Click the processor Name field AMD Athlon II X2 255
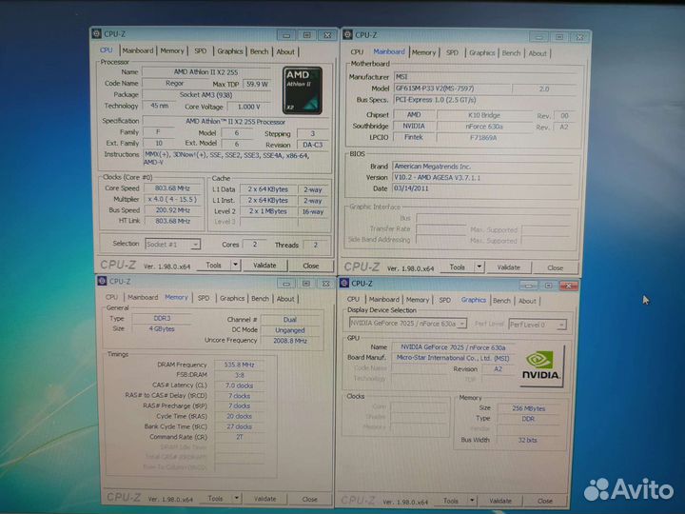The width and height of the screenshot is (685, 514). (x=206, y=72)
